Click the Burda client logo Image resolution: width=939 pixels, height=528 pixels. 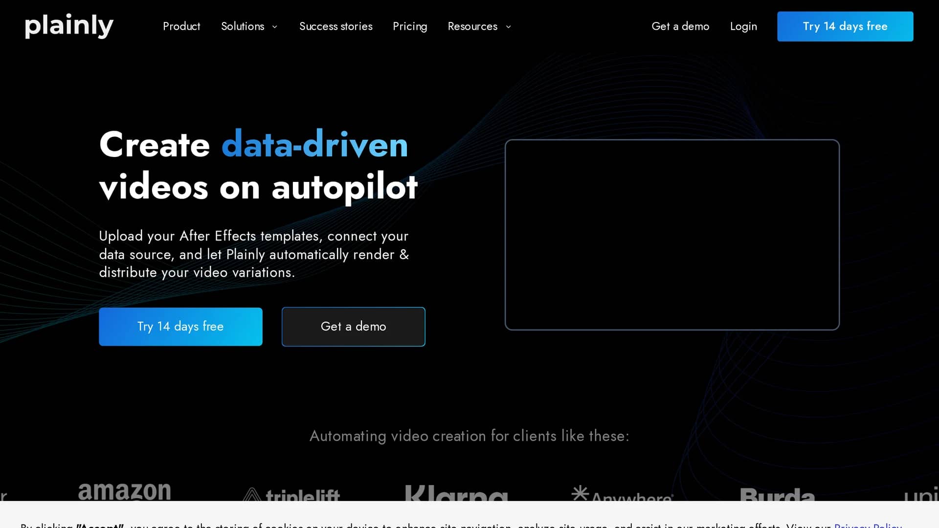[x=777, y=494]
